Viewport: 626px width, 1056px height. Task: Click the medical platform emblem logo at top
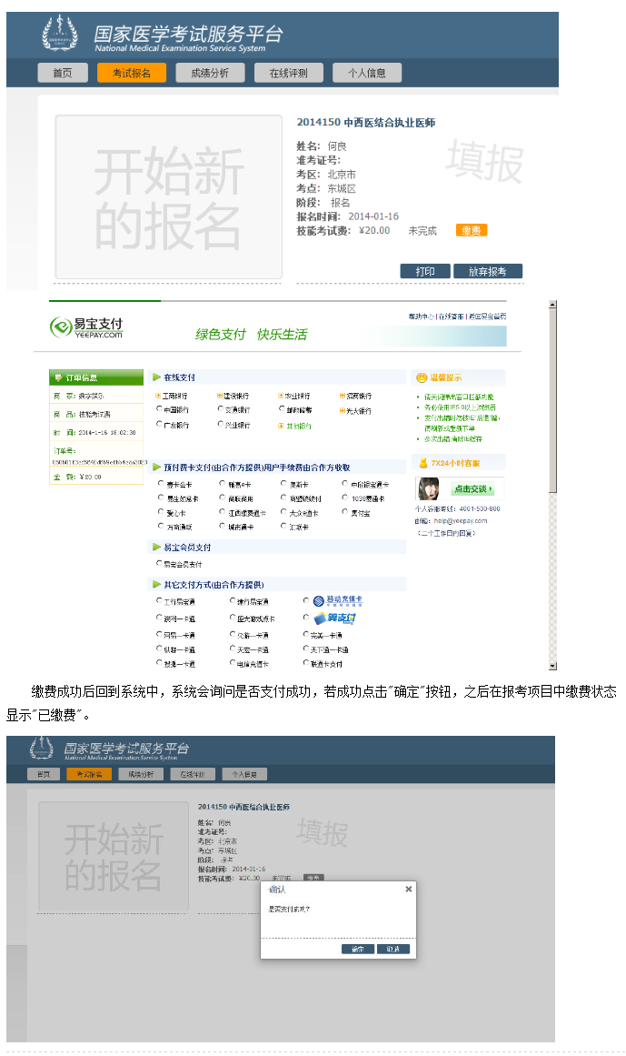click(59, 33)
